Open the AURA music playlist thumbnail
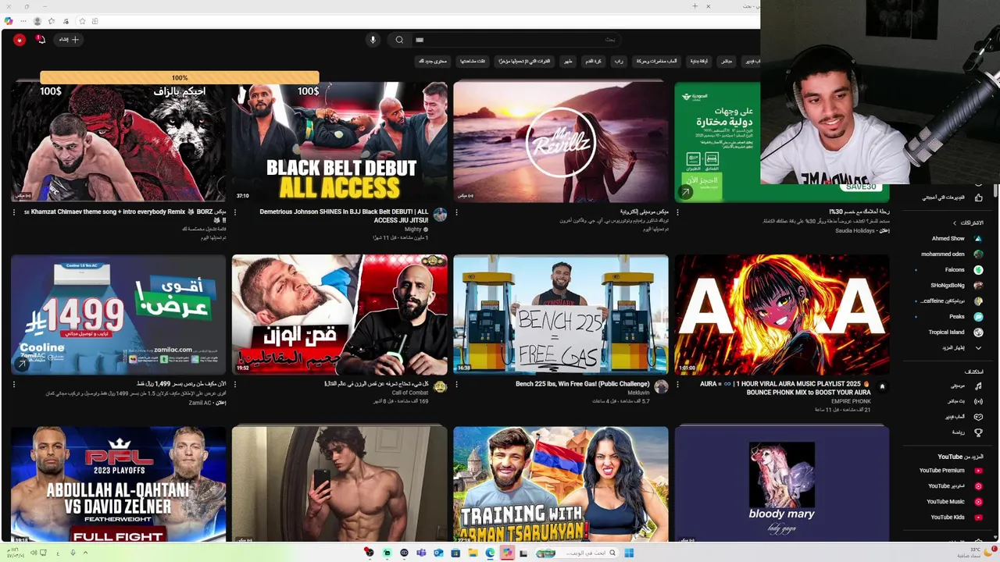Image resolution: width=1000 pixels, height=562 pixels. pos(782,315)
